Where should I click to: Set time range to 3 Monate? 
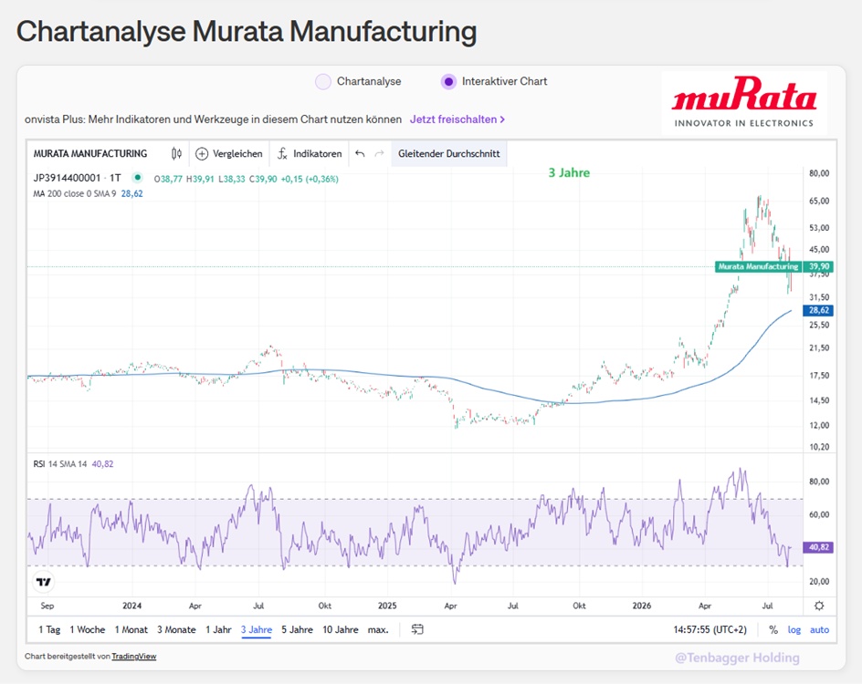click(x=176, y=629)
